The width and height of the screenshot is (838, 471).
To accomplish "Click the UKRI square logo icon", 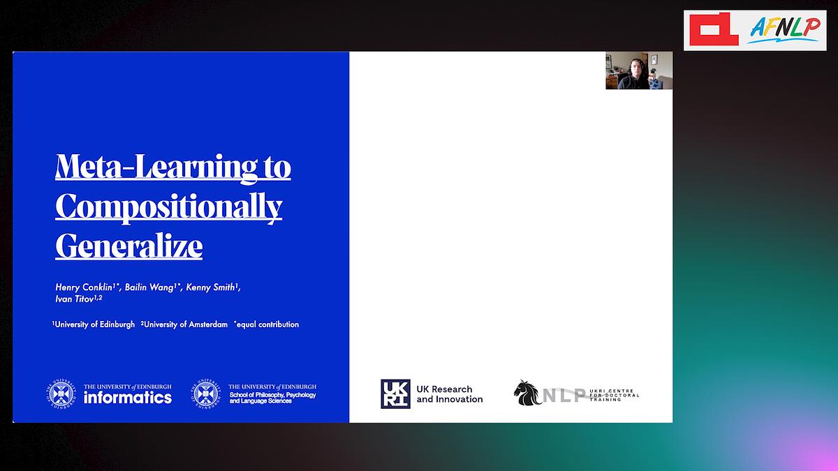I will click(x=395, y=394).
